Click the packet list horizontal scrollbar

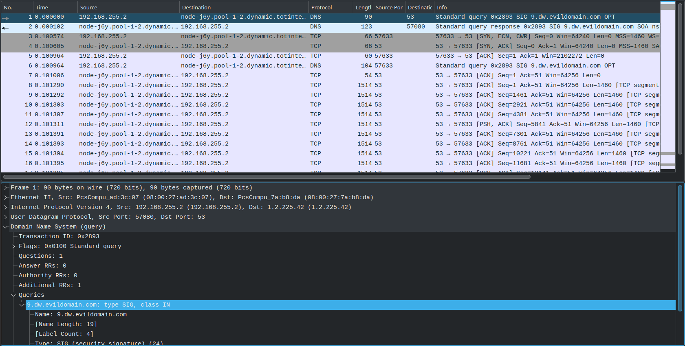point(267,177)
